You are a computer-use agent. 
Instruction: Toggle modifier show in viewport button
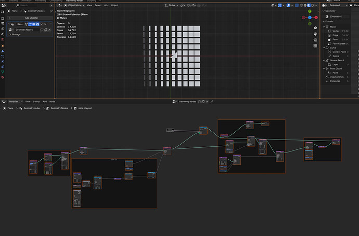[34, 24]
